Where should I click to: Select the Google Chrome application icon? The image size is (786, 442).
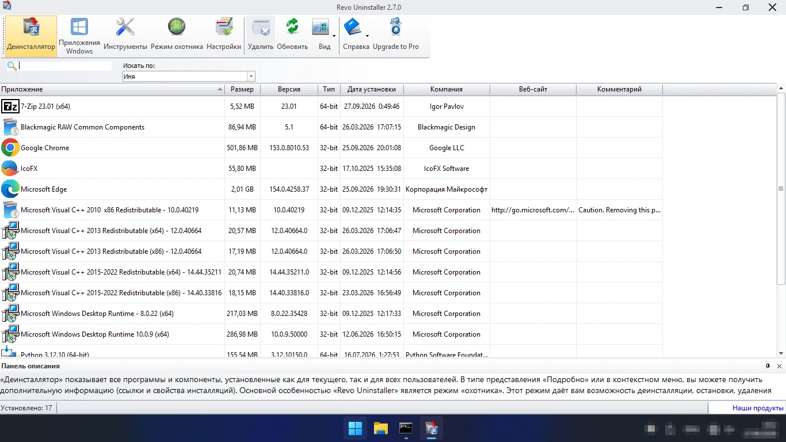(x=10, y=148)
